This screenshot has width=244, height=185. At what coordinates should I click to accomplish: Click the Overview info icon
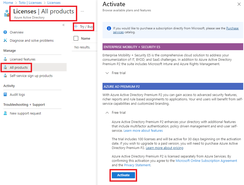coord(5,32)
